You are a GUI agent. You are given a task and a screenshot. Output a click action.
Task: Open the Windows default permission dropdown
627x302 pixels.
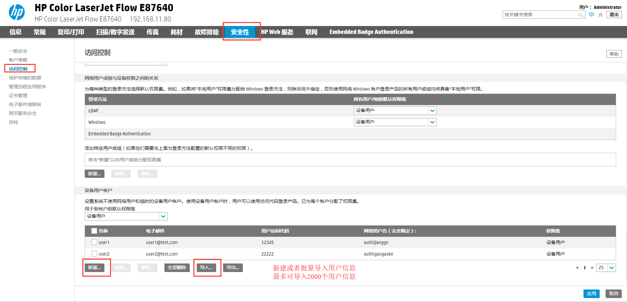coord(395,122)
